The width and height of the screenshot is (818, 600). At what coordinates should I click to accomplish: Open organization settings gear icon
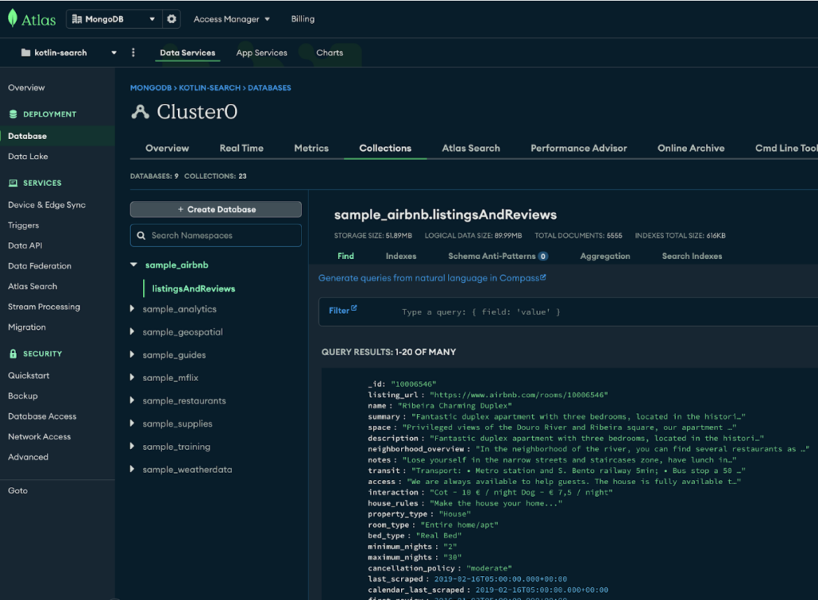point(171,19)
